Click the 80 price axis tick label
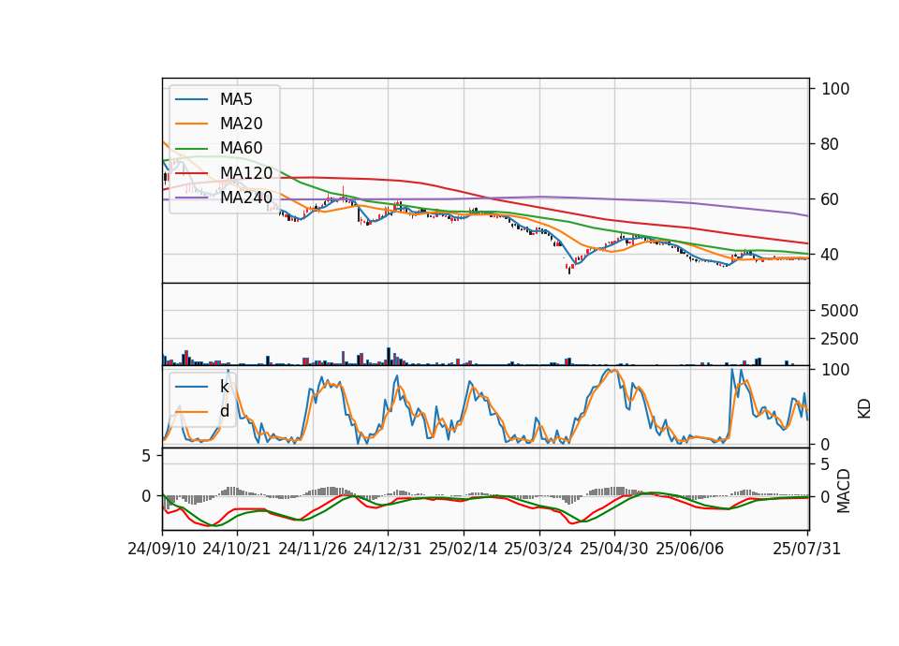This screenshot has height=646, width=899. pos(831,144)
